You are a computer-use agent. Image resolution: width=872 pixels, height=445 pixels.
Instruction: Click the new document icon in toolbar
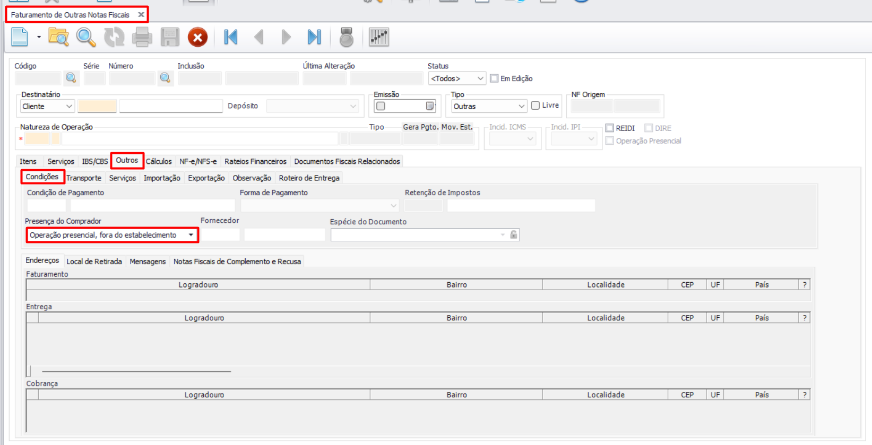20,37
